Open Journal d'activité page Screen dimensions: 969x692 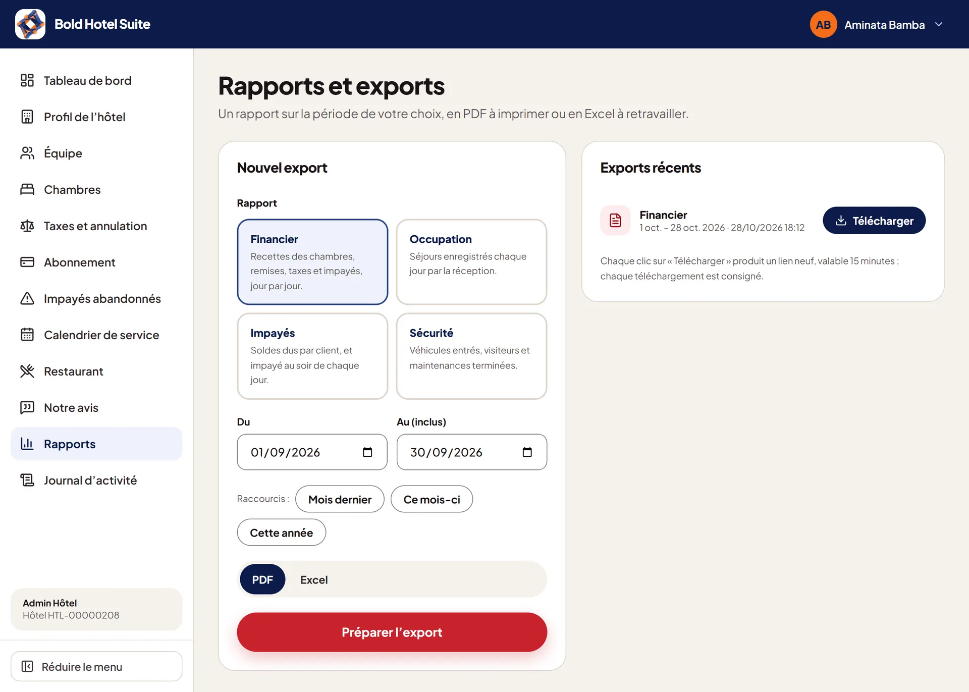pyautogui.click(x=96, y=480)
